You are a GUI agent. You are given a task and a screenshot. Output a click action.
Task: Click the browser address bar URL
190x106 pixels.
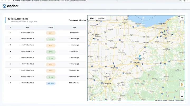[x=50, y=1]
